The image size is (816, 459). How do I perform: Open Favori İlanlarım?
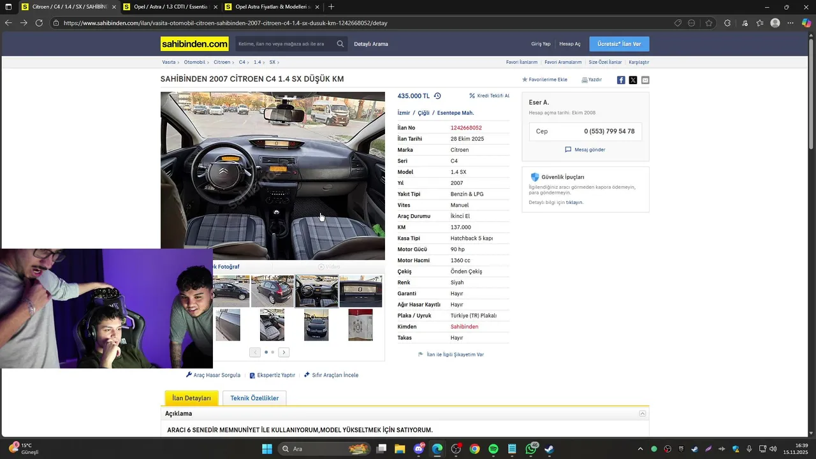click(x=521, y=62)
